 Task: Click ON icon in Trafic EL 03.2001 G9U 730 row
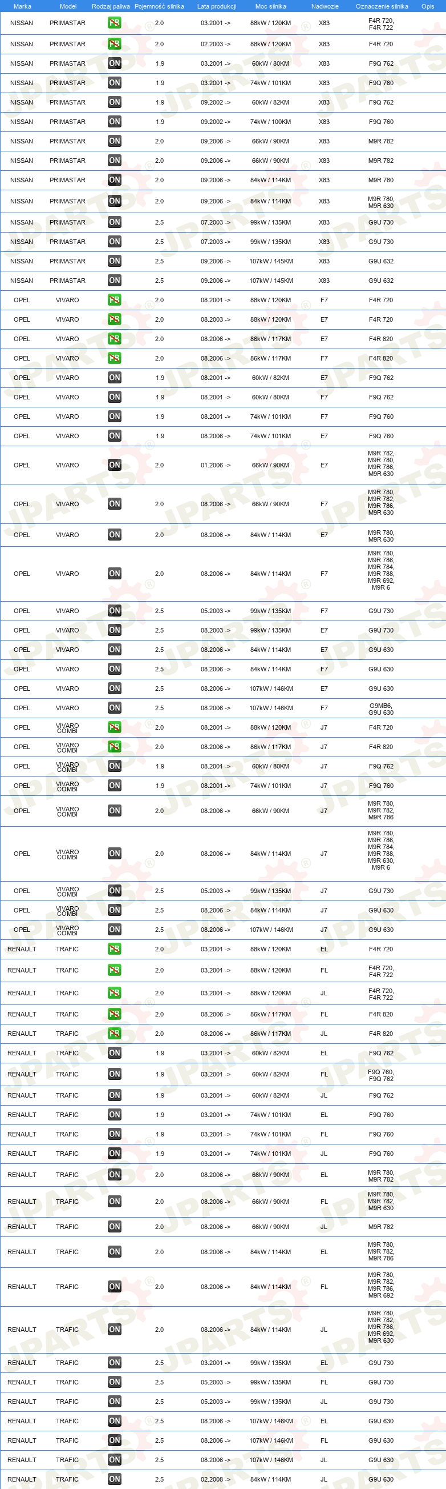coord(114,1363)
